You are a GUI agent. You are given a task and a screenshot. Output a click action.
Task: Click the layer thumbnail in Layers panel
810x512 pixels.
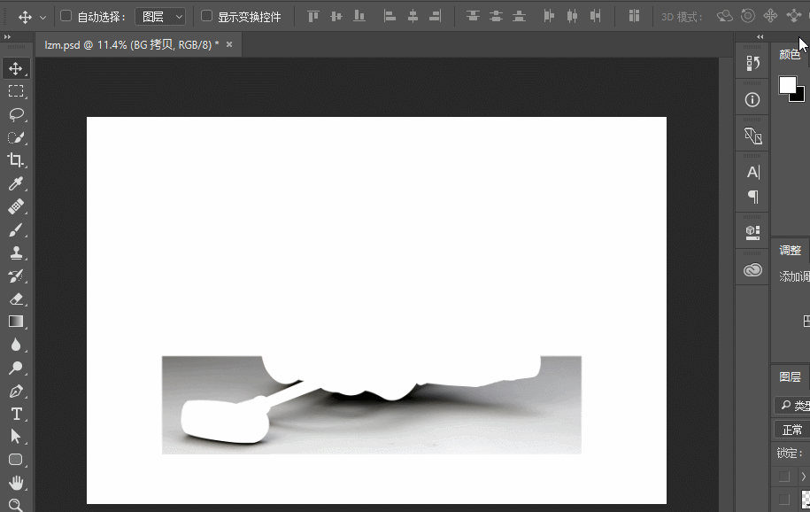(x=806, y=500)
